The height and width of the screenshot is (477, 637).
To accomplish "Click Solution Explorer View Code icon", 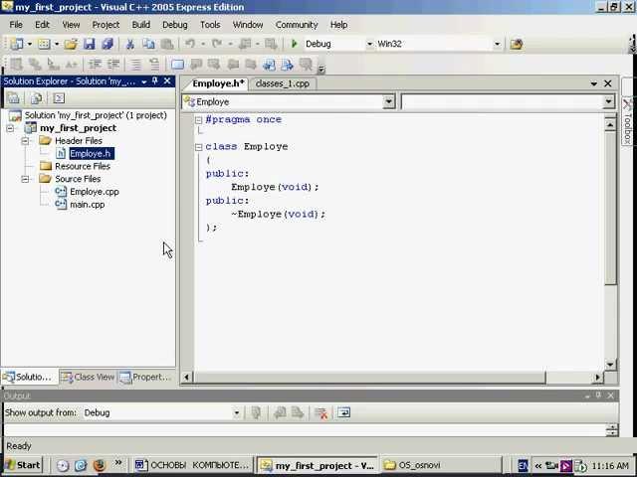I will click(59, 97).
